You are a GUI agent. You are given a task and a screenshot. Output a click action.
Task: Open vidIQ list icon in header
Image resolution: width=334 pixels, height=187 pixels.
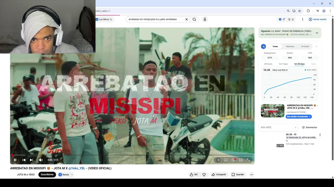coord(284,19)
